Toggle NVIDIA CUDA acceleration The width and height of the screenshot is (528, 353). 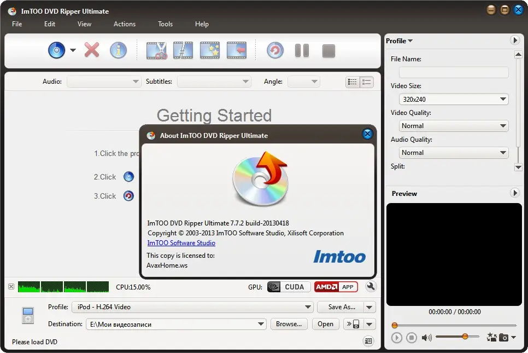coord(289,287)
